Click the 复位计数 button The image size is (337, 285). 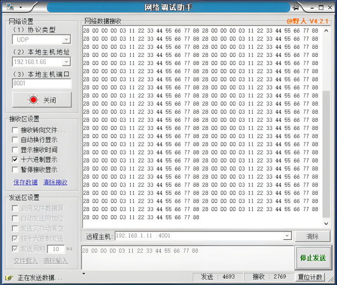click(310, 276)
